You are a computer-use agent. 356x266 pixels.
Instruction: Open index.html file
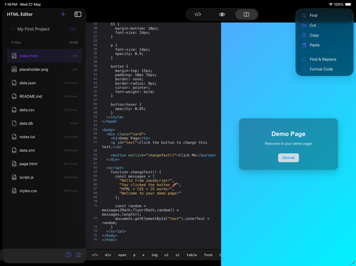(44, 56)
